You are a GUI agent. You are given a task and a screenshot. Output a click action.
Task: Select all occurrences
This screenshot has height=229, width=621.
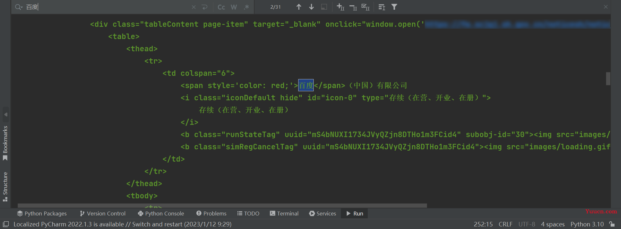tap(365, 7)
